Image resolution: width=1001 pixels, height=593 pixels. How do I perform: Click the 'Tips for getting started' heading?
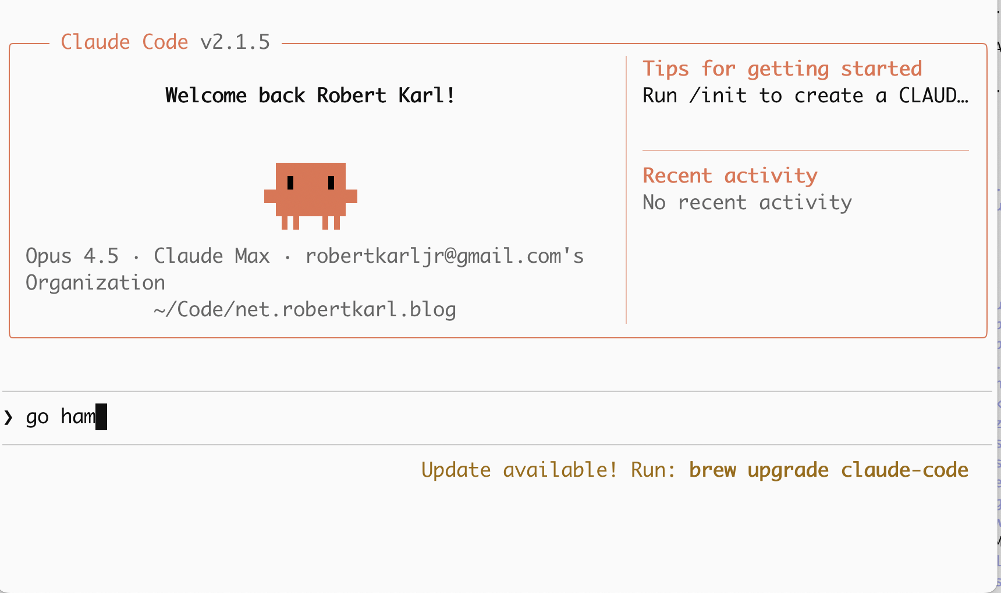(782, 69)
